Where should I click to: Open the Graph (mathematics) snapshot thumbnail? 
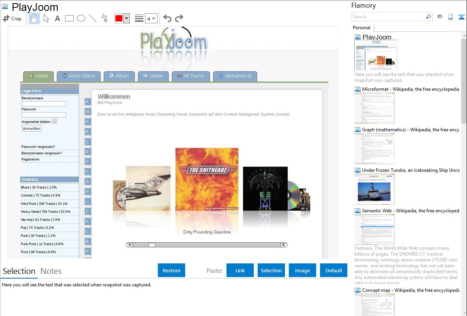pos(374,148)
